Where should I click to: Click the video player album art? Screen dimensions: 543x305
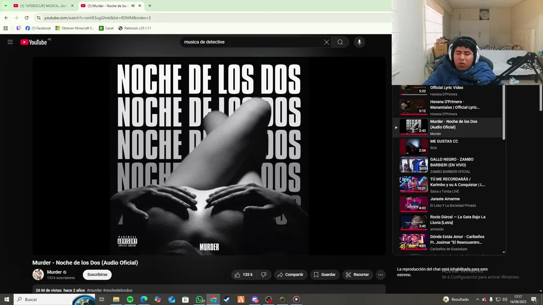(x=209, y=156)
